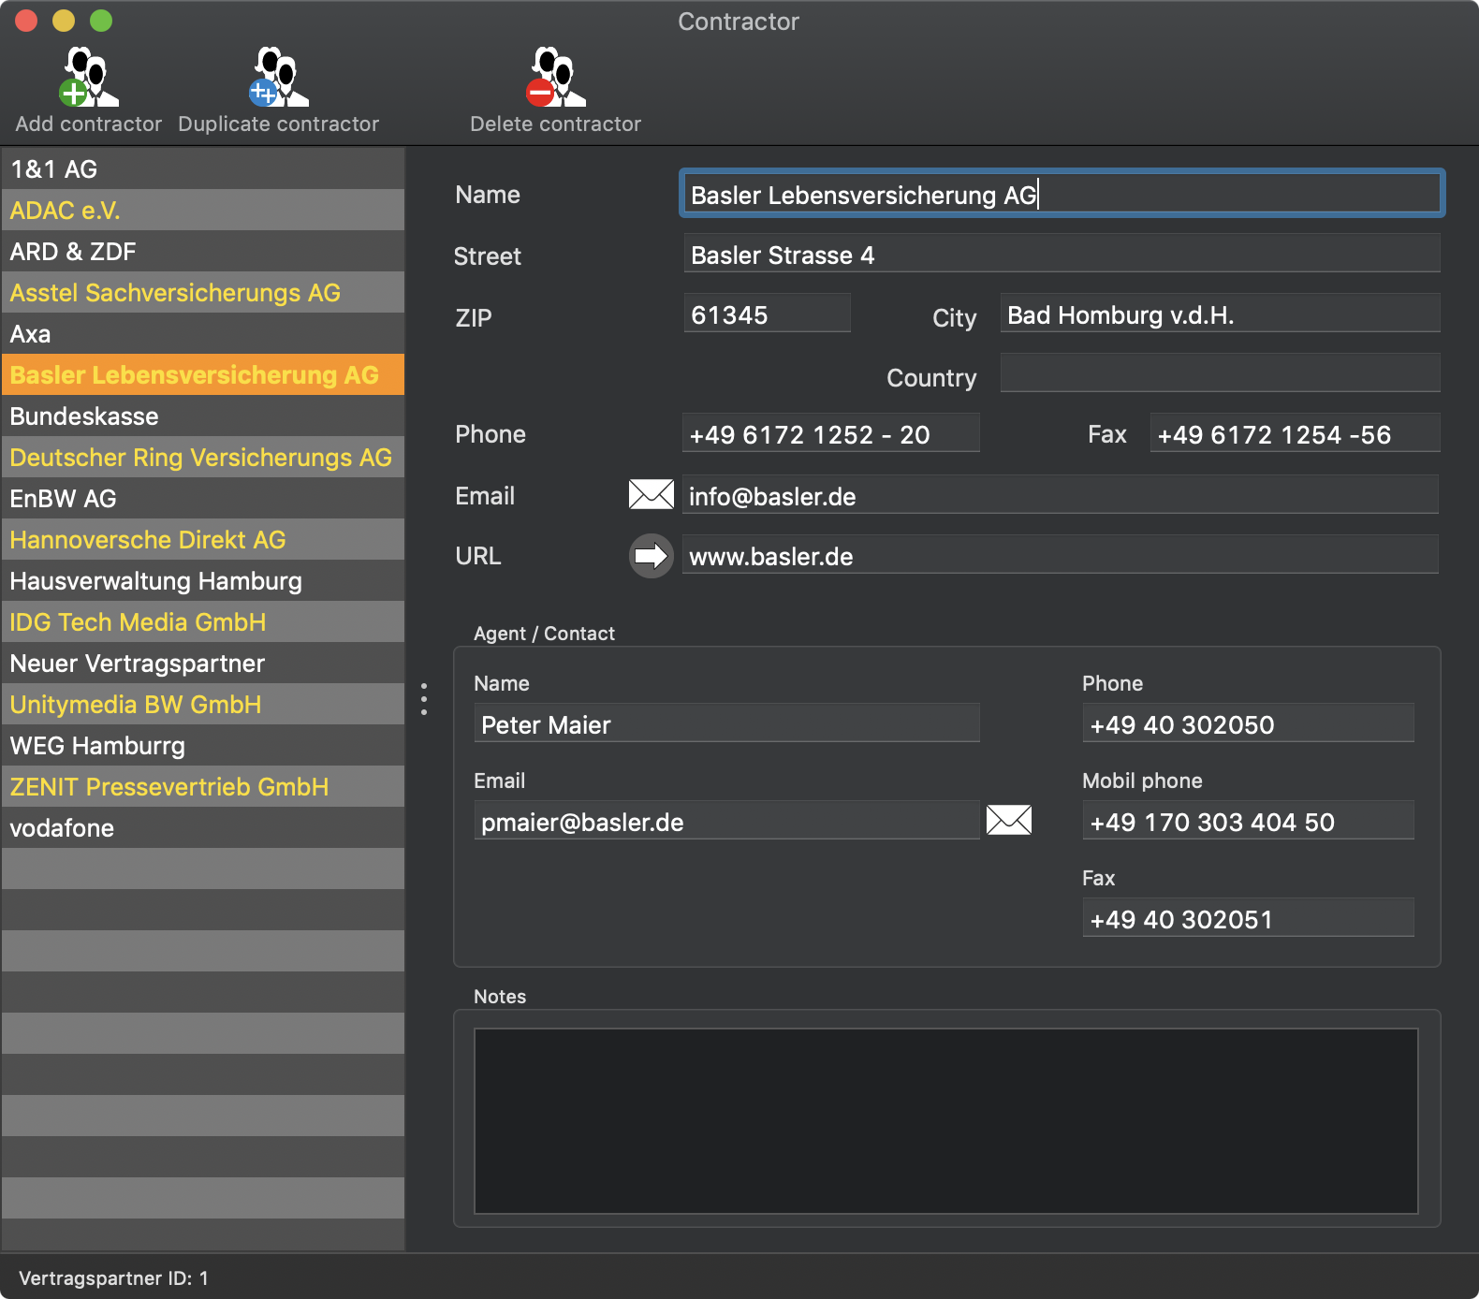
Task: Click Mobil phone field +49 170 303 404 50
Action: [1248, 821]
